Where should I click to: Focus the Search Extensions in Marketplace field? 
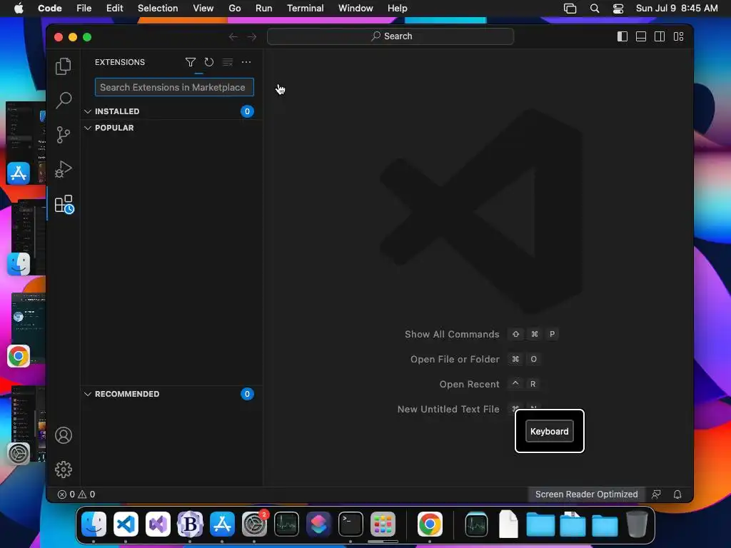pyautogui.click(x=174, y=87)
